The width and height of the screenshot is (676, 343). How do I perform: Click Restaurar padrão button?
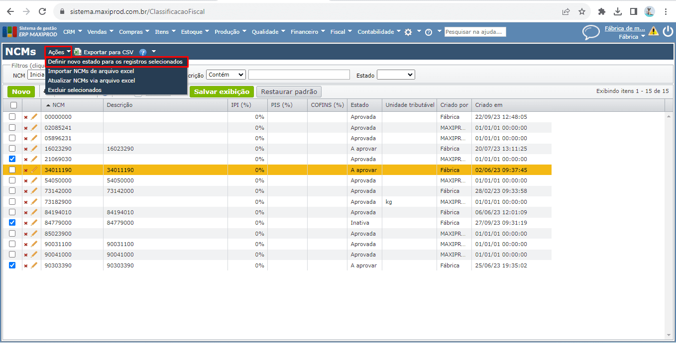(289, 92)
